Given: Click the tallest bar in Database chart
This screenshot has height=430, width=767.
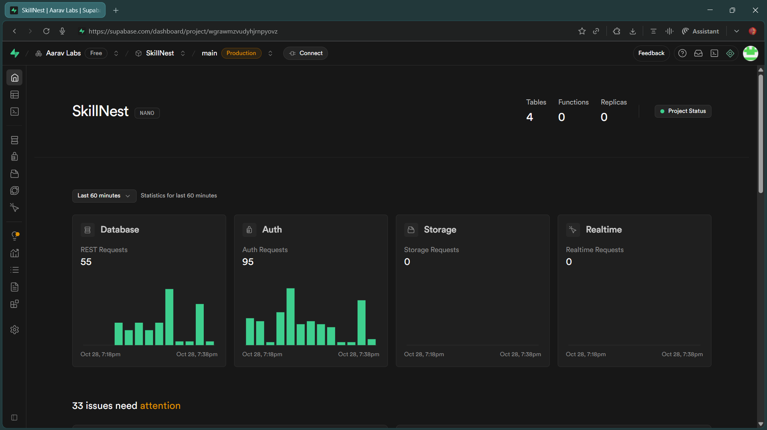Looking at the screenshot, I should pos(169,317).
